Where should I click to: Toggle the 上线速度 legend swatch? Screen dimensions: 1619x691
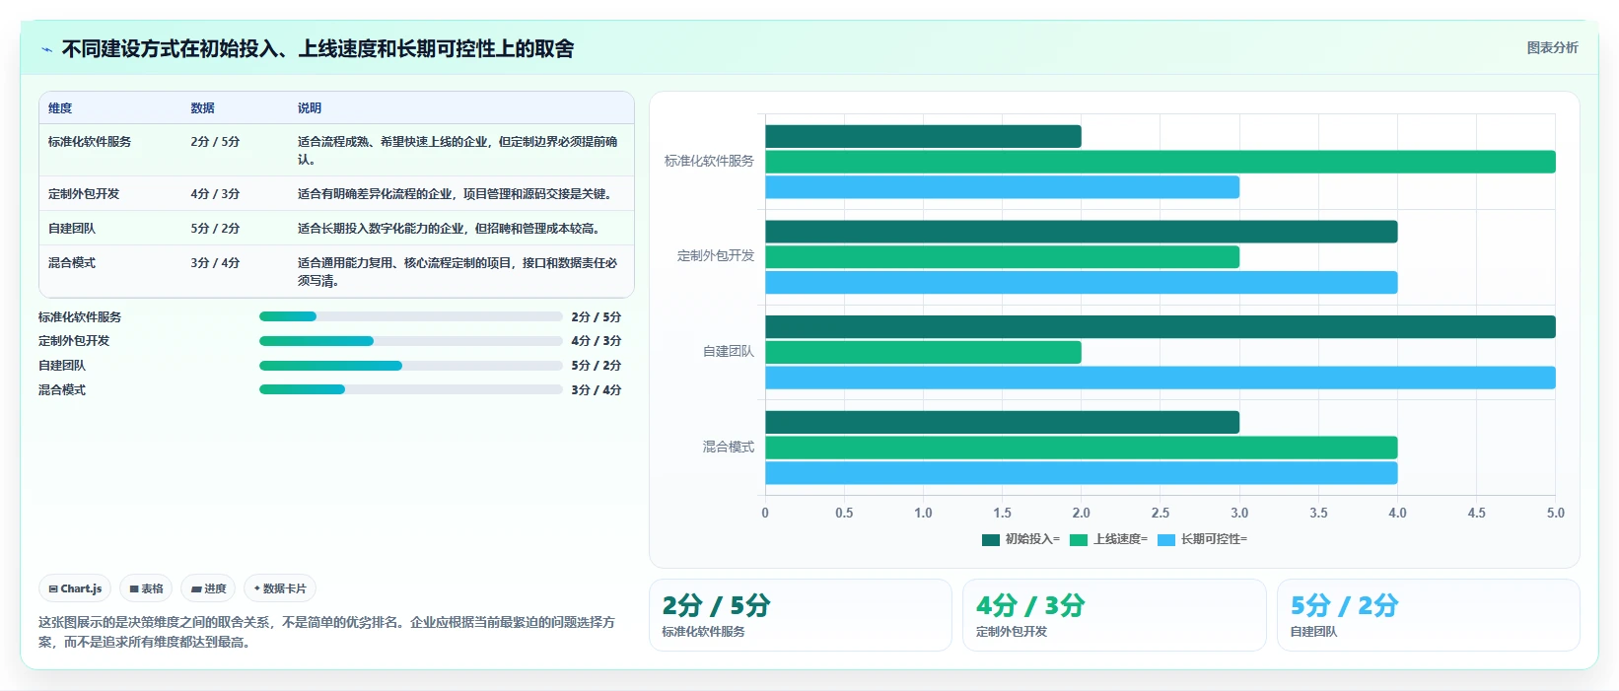click(1079, 539)
